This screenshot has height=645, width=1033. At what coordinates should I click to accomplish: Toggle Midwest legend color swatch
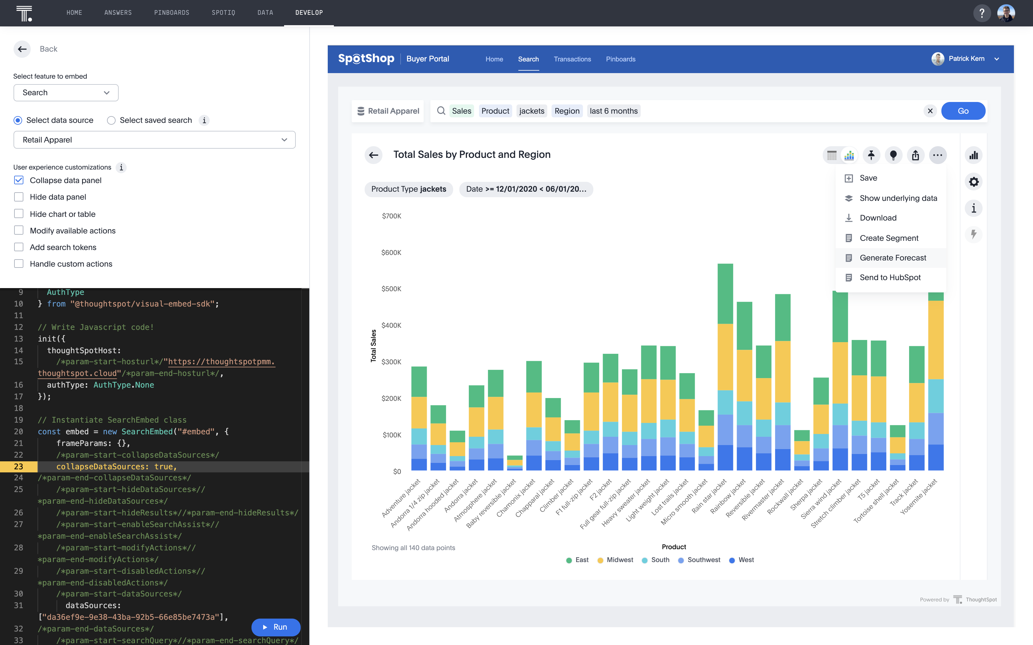600,560
